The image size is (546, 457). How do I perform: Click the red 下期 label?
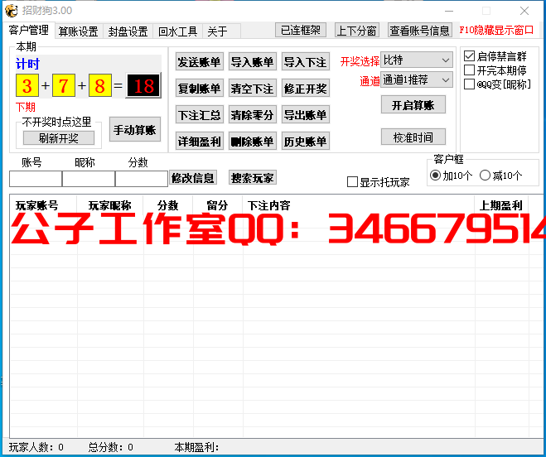[x=26, y=107]
